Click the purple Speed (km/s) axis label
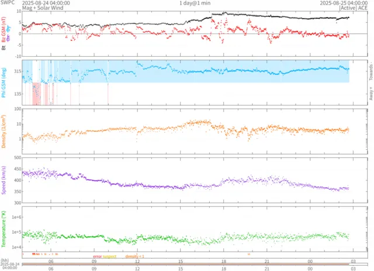 4,180
